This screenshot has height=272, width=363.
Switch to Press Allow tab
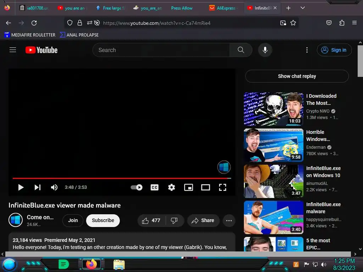point(182,8)
